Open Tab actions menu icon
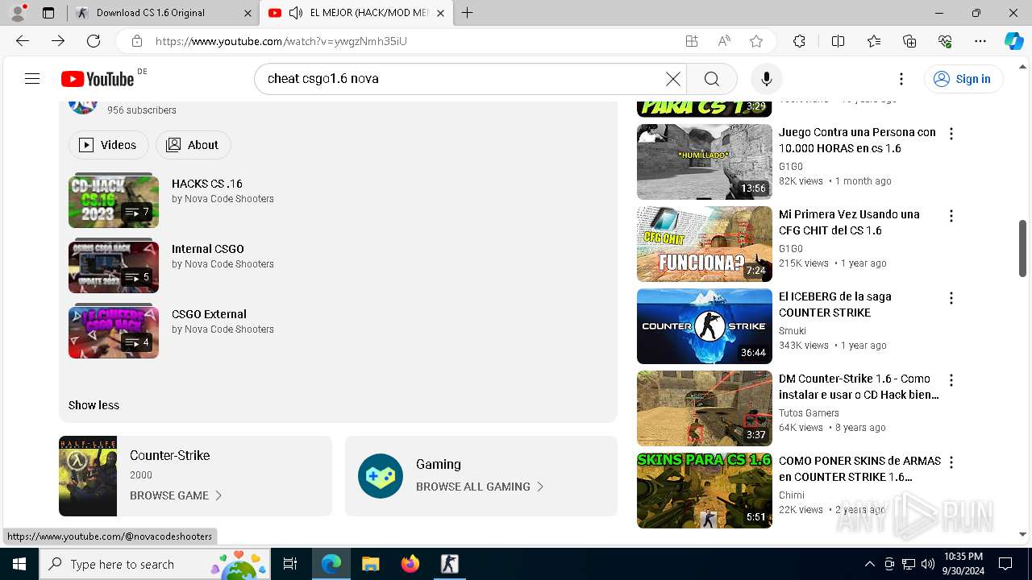This screenshot has height=580, width=1032. (x=48, y=13)
